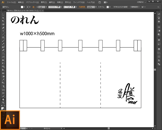Open the Symbols panel icon
Screen dimensions: 162x130
click(159, 21)
